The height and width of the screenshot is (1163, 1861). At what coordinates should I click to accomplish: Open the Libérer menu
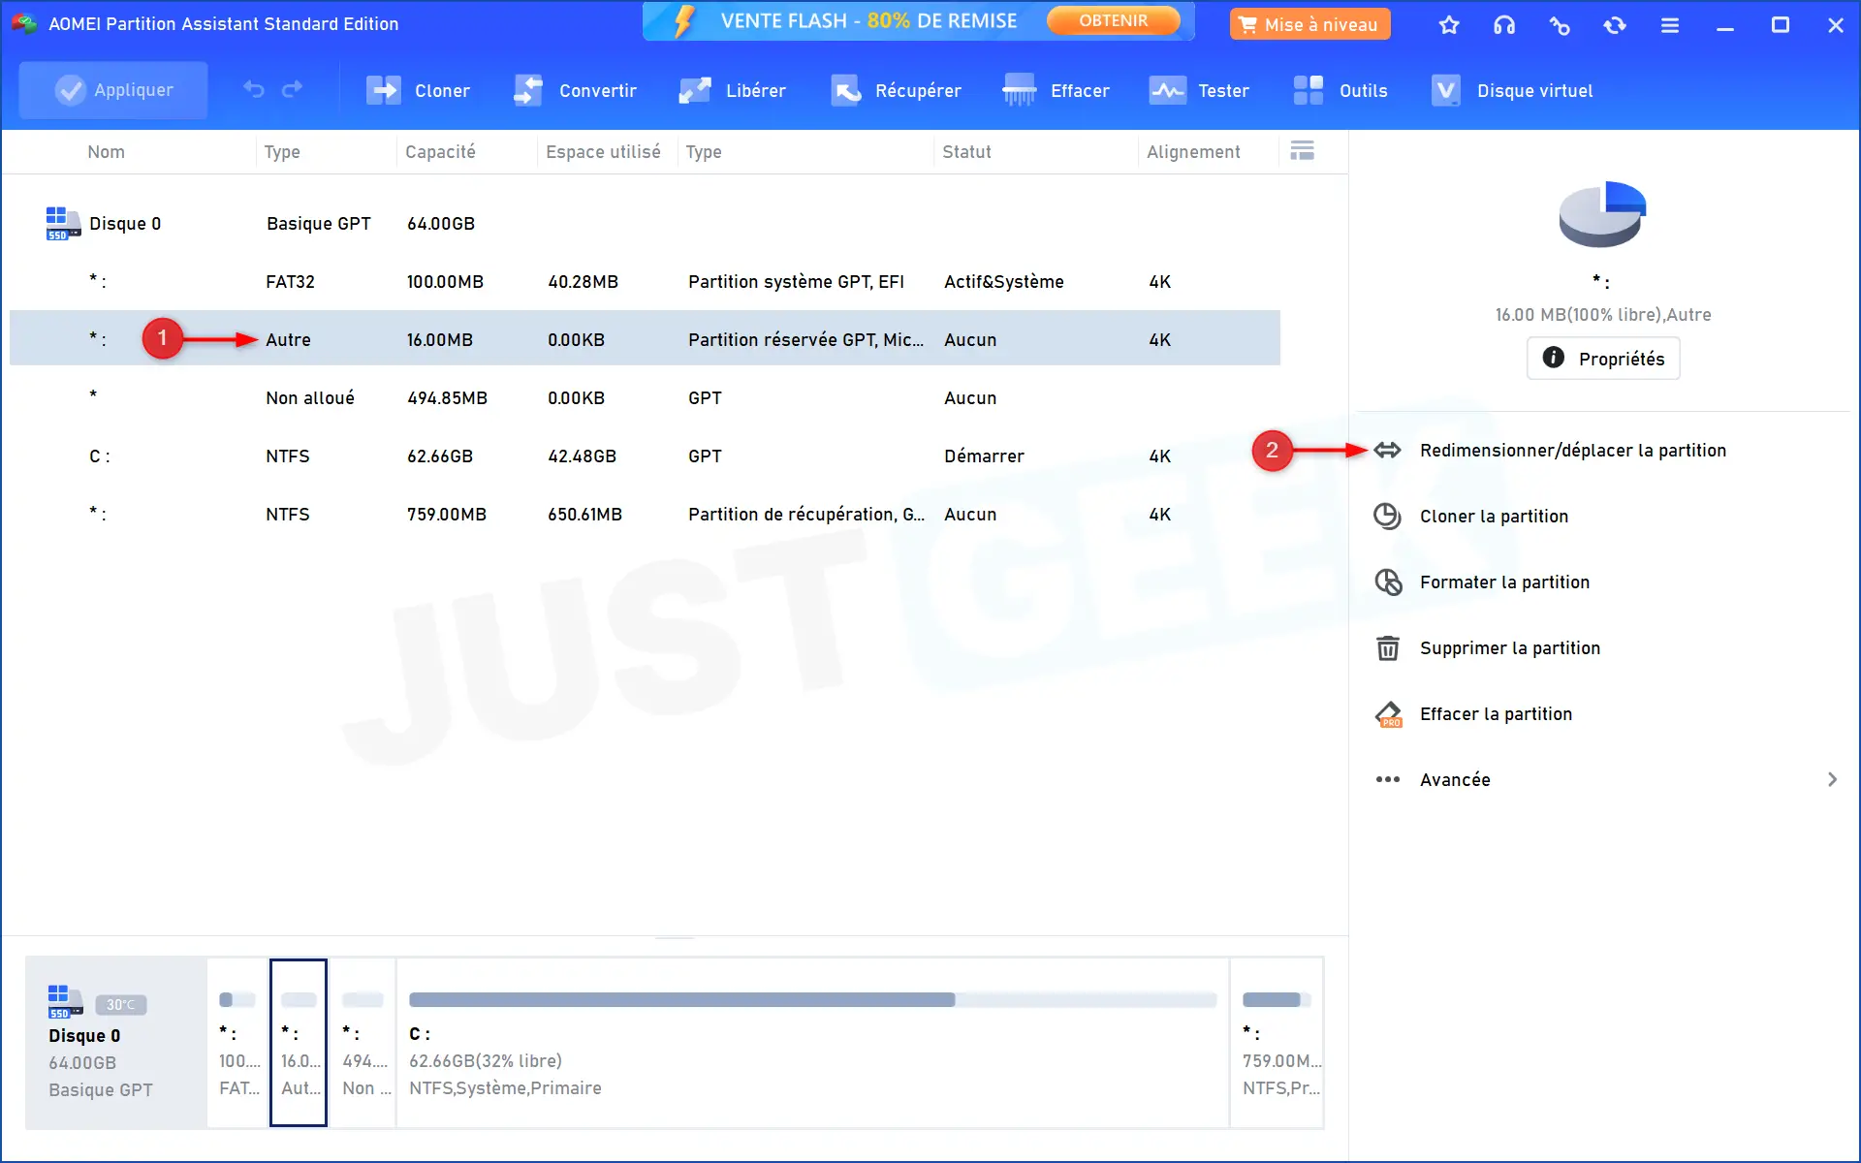732,90
